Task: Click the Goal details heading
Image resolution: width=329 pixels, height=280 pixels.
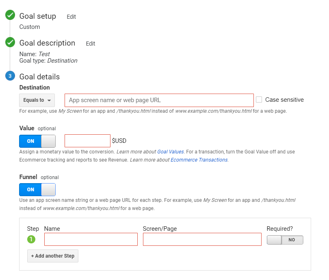Action: coord(39,77)
